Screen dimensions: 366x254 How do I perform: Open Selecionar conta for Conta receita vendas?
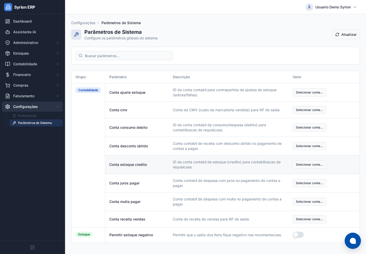309,219
